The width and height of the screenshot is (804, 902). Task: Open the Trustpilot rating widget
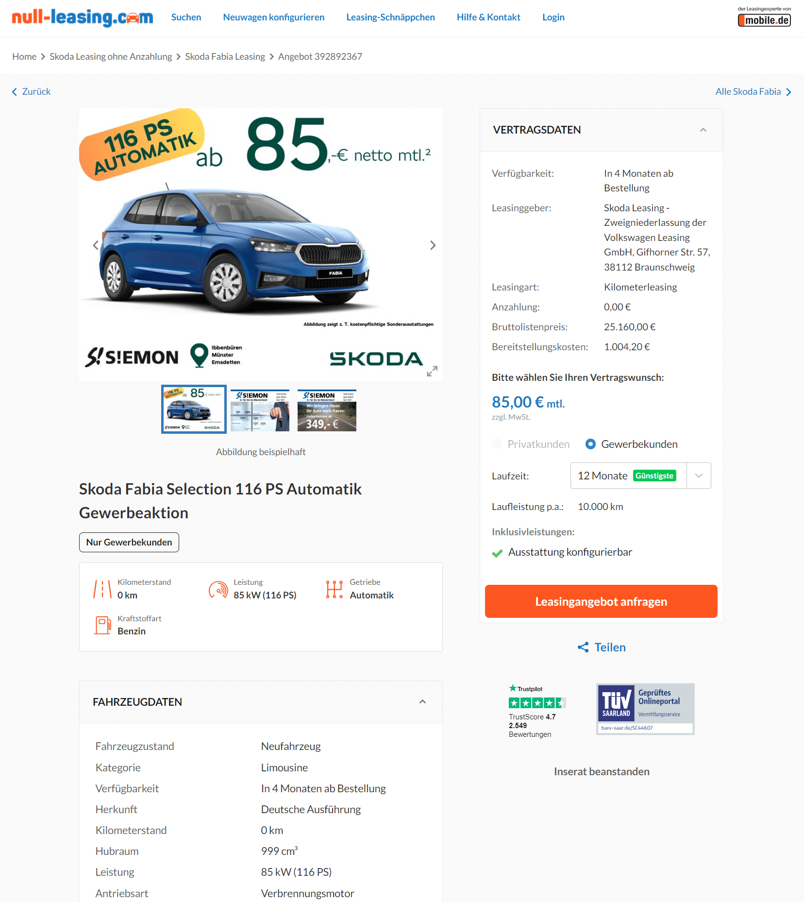537,711
